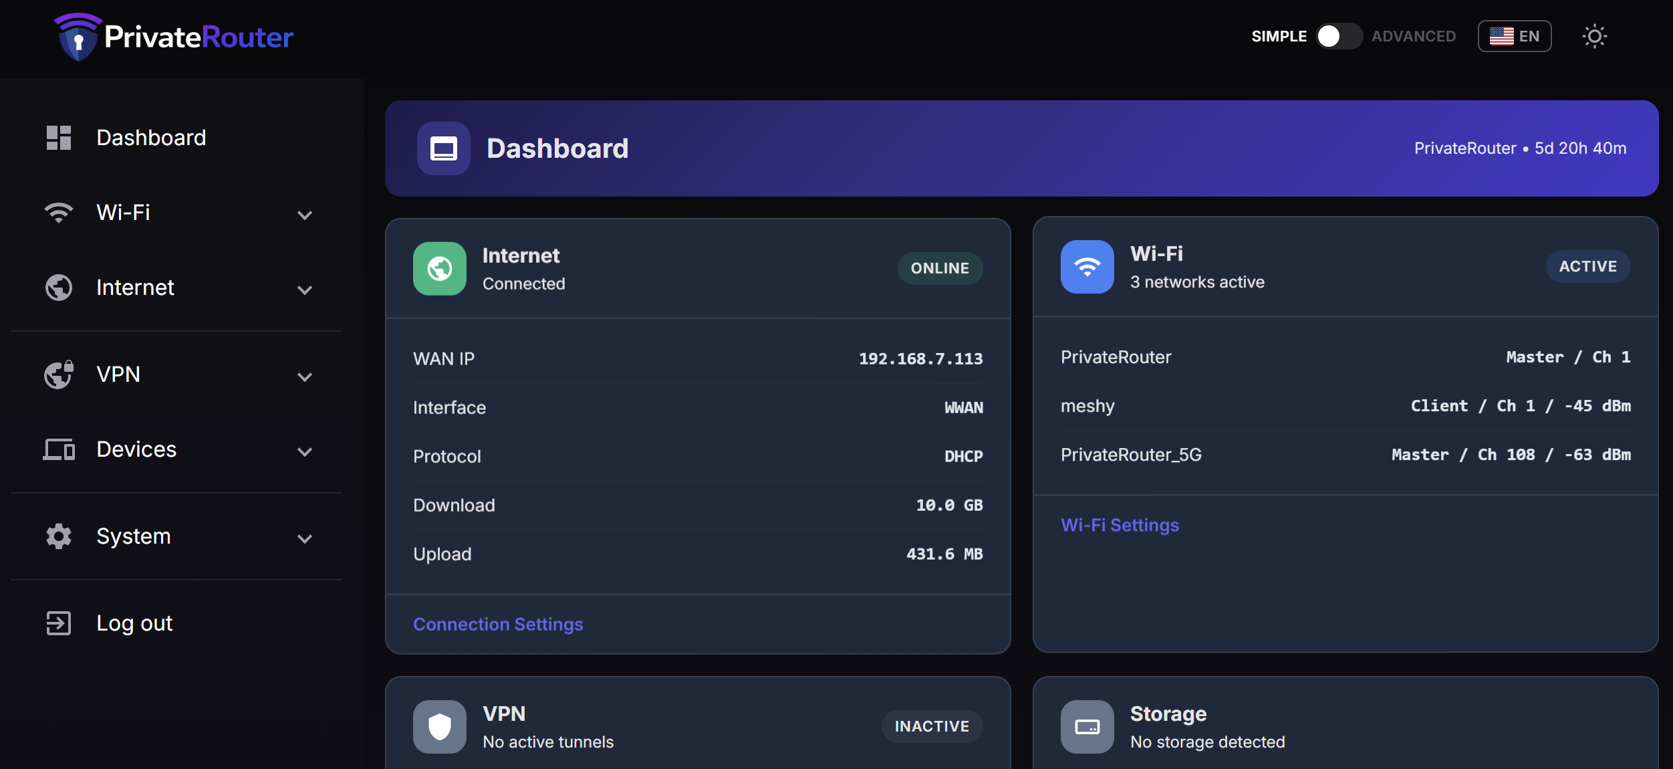Expand the Wi-Fi menu chevron
The height and width of the screenshot is (769, 1673).
point(305,215)
